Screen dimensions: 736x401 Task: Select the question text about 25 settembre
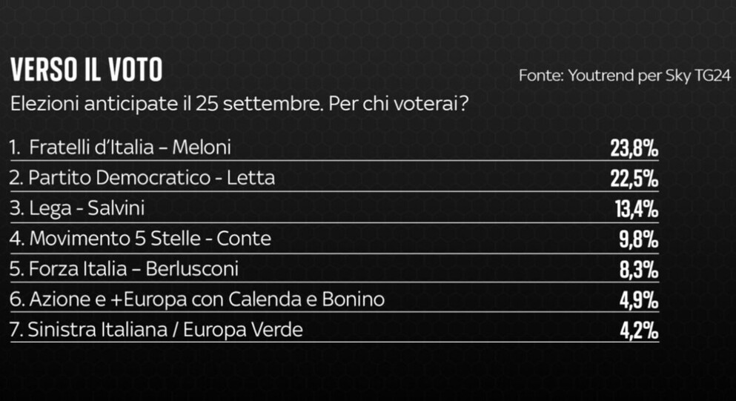(x=239, y=104)
